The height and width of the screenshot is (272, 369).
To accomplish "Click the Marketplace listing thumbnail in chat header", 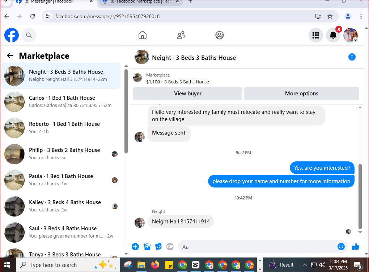I will coord(137,78).
